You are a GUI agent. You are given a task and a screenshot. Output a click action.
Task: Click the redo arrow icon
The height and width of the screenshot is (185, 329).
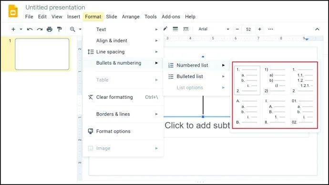40,29
